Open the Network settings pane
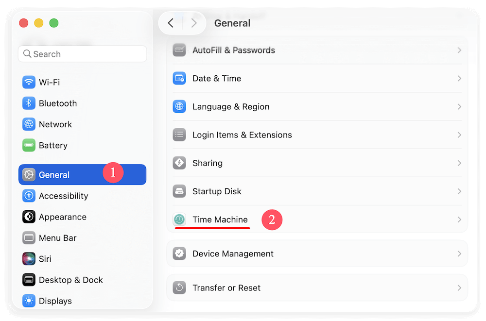 (55, 124)
